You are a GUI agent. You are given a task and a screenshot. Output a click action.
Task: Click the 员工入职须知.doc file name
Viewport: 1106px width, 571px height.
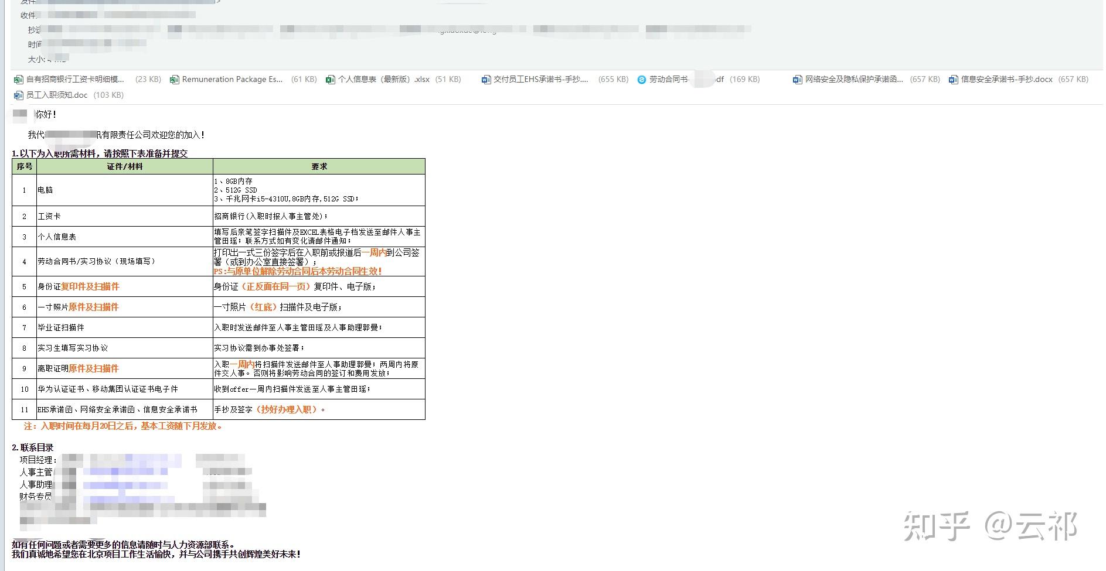pyautogui.click(x=57, y=95)
